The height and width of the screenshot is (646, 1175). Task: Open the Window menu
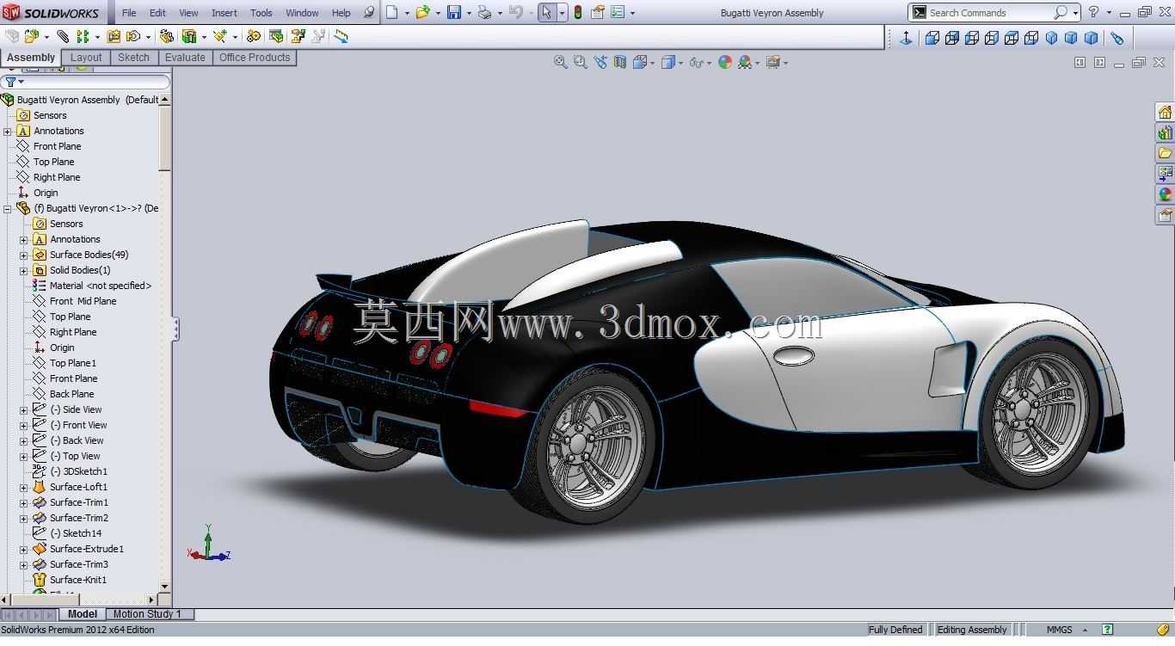tap(302, 13)
